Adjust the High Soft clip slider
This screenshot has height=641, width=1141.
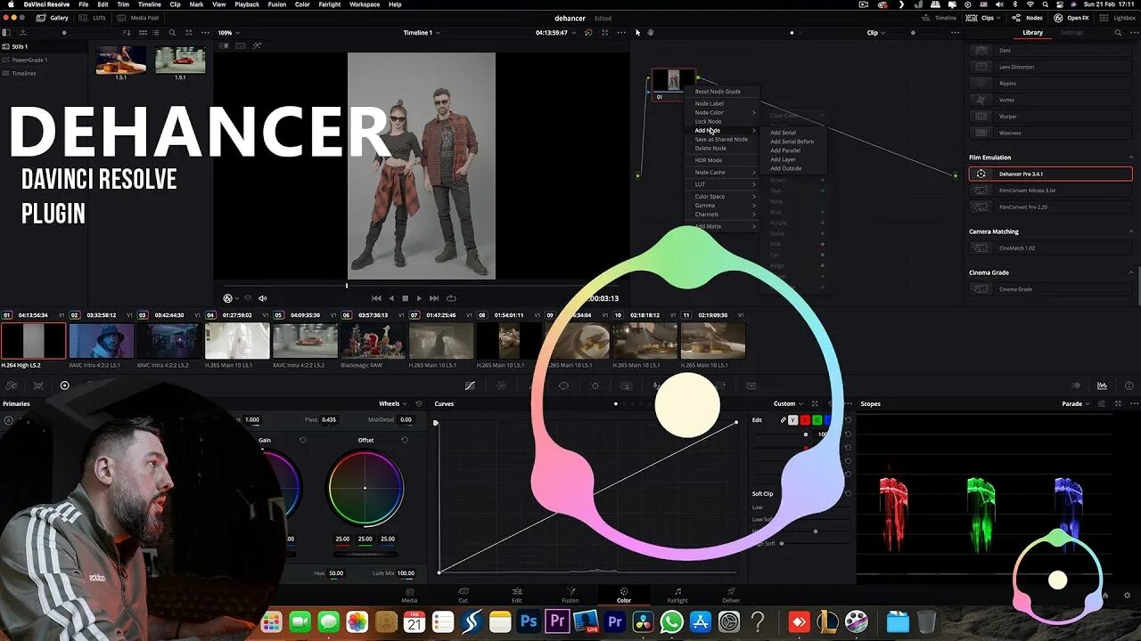[782, 543]
